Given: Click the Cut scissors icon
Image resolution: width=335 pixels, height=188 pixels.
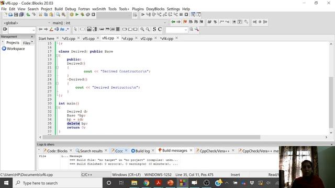Looking at the screenshot, I should (x=40, y=15).
